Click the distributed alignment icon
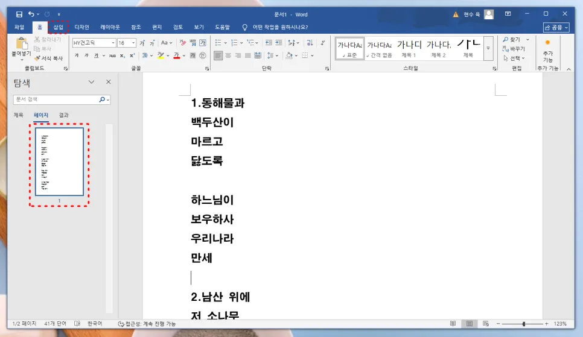 click(258, 55)
